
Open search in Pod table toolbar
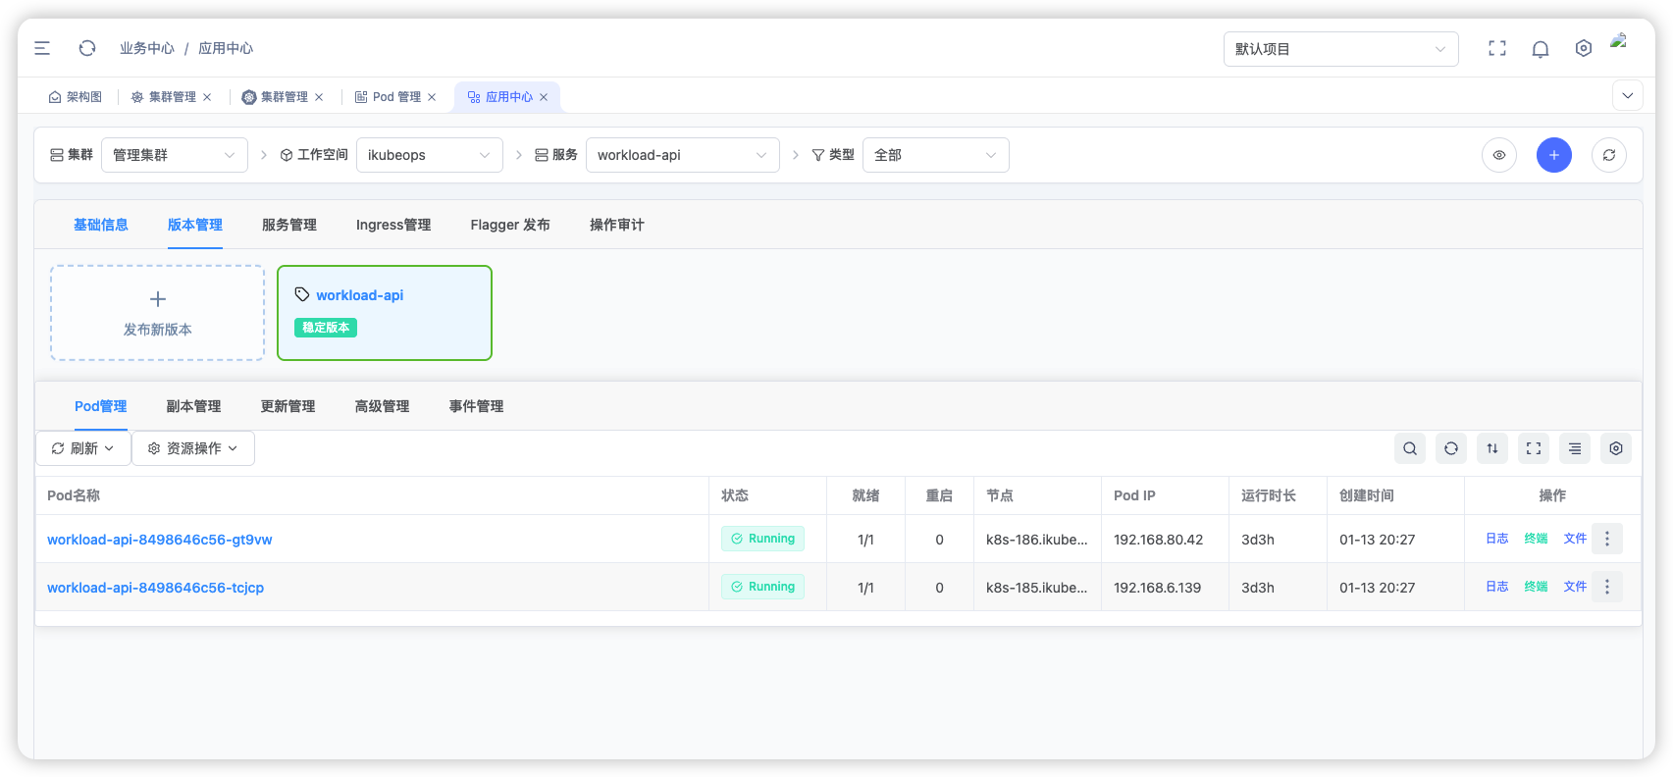pos(1410,448)
